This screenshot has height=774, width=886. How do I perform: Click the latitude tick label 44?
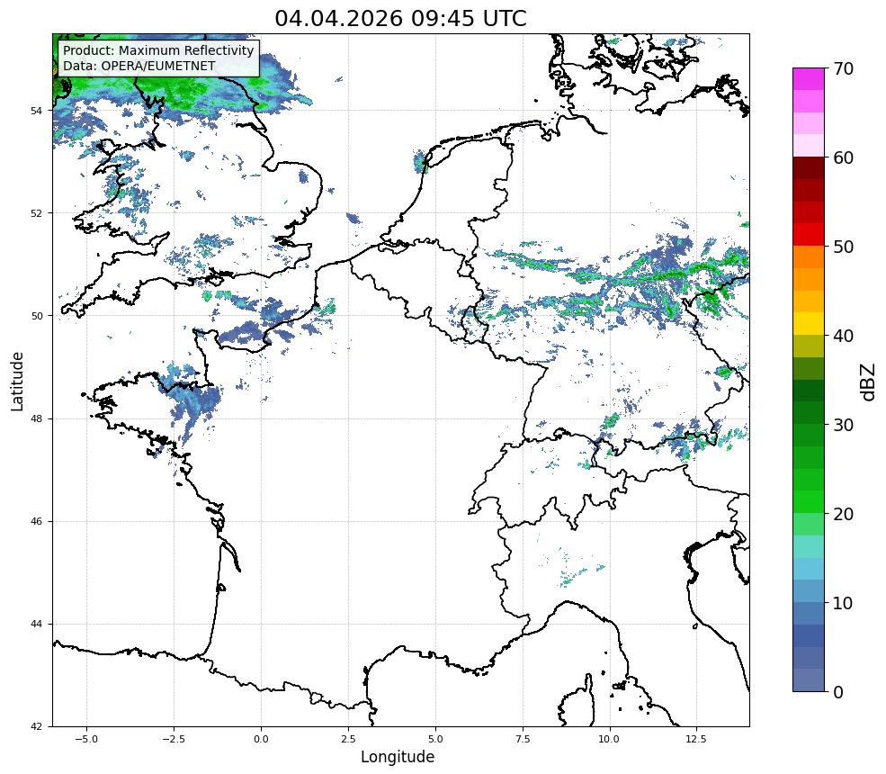pos(36,625)
